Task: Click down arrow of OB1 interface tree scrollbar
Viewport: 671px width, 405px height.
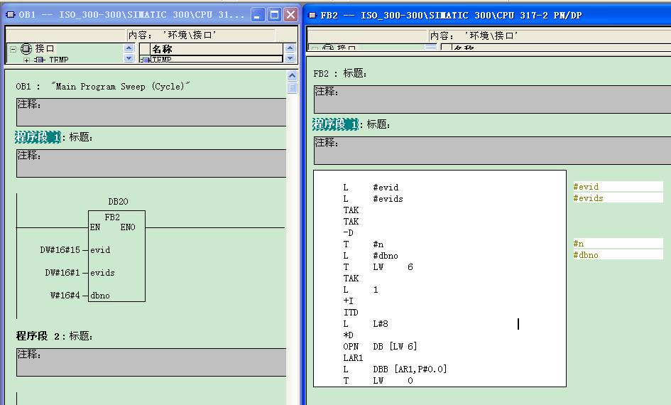Action: point(129,58)
